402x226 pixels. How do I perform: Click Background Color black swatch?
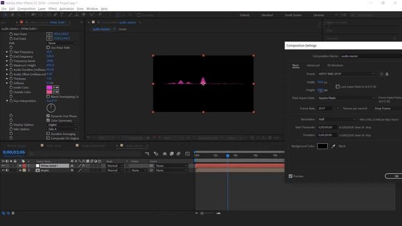click(x=322, y=146)
